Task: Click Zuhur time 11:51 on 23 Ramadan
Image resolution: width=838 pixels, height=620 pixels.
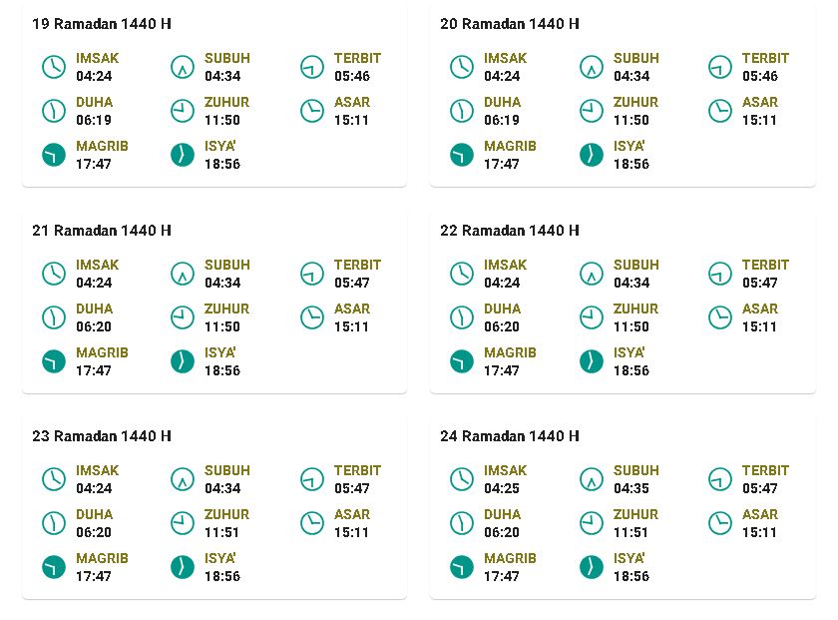Action: [222, 532]
